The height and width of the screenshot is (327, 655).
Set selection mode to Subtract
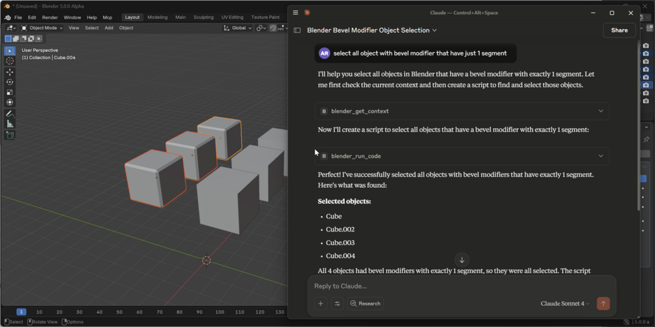(x=23, y=39)
